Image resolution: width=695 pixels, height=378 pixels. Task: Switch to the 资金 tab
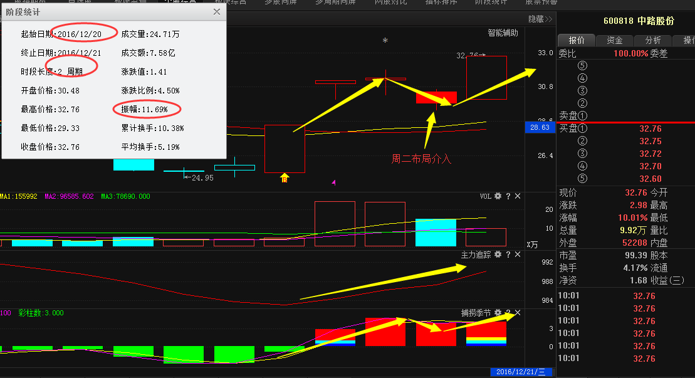pyautogui.click(x=614, y=40)
